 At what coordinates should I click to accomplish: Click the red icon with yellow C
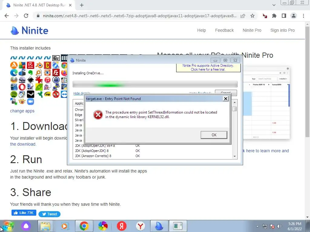(x=48, y=65)
